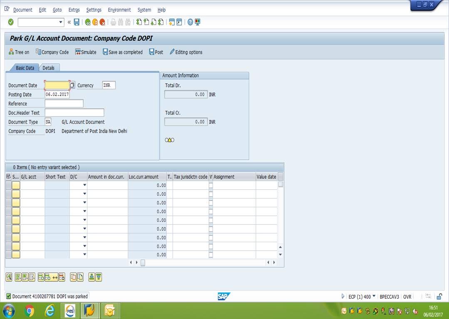
Task: Open Editing options
Action: tap(186, 52)
